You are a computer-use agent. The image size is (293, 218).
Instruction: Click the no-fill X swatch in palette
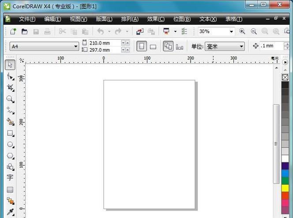pyautogui.click(x=285, y=77)
